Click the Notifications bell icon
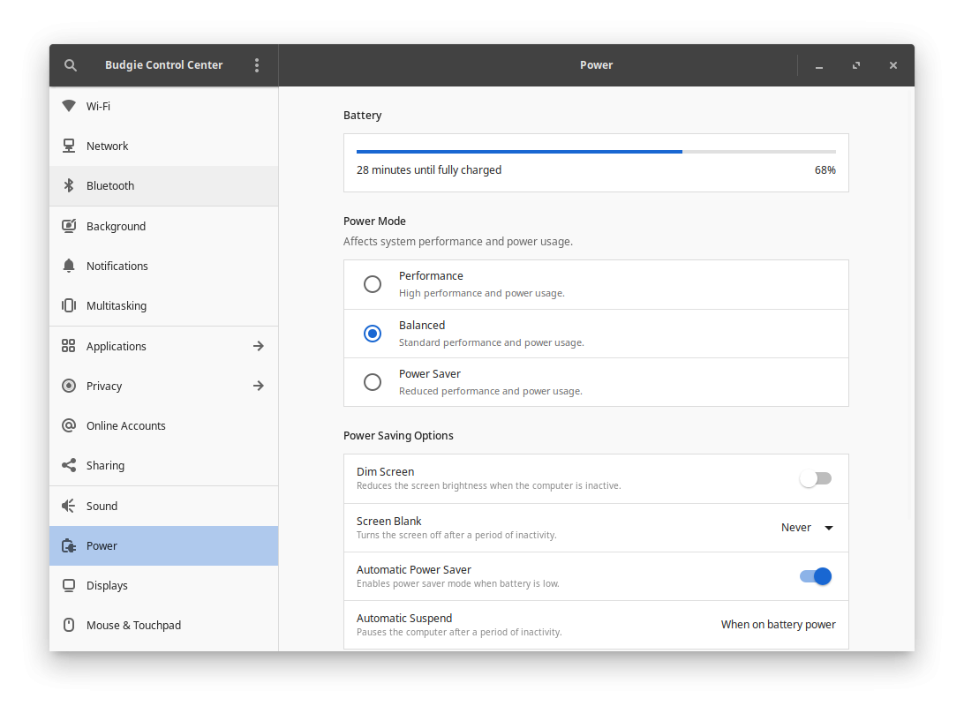The height and width of the screenshot is (706, 964). [x=69, y=266]
